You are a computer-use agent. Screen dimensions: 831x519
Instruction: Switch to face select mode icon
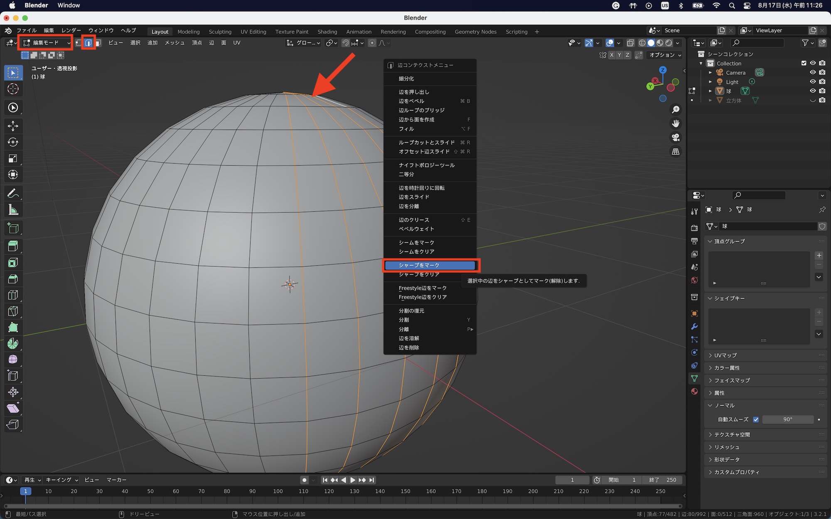[x=98, y=43]
